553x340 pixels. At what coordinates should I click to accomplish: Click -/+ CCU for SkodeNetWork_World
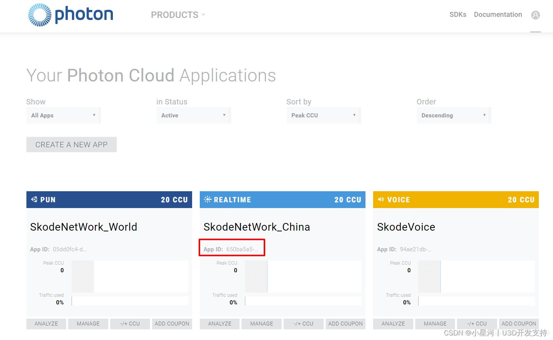130,324
